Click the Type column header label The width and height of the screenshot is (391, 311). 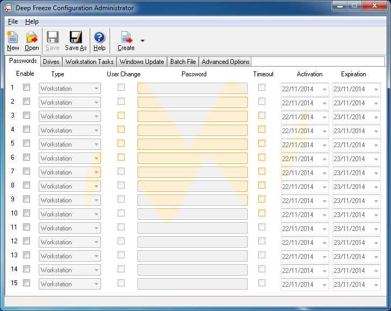point(57,74)
